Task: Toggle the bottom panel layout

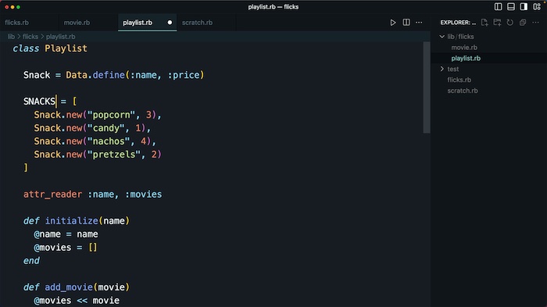Action: pyautogui.click(x=511, y=7)
